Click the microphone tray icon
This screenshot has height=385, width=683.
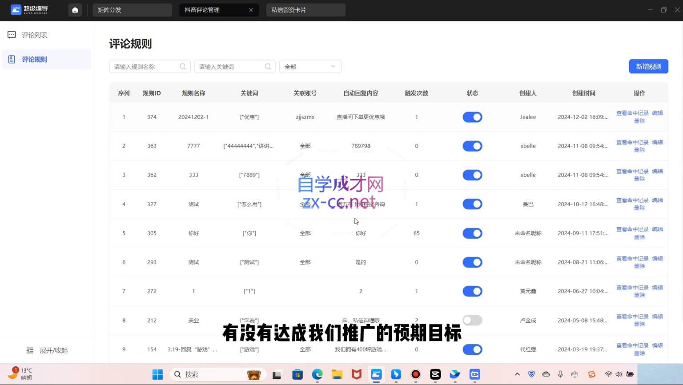pyautogui.click(x=560, y=374)
